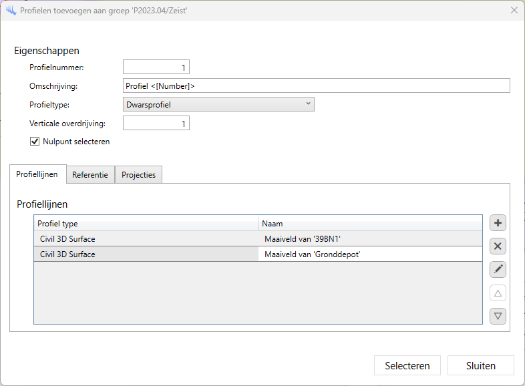Close the Profielen toevoegen dialog window
This screenshot has height=386, width=525.
pyautogui.click(x=514, y=10)
